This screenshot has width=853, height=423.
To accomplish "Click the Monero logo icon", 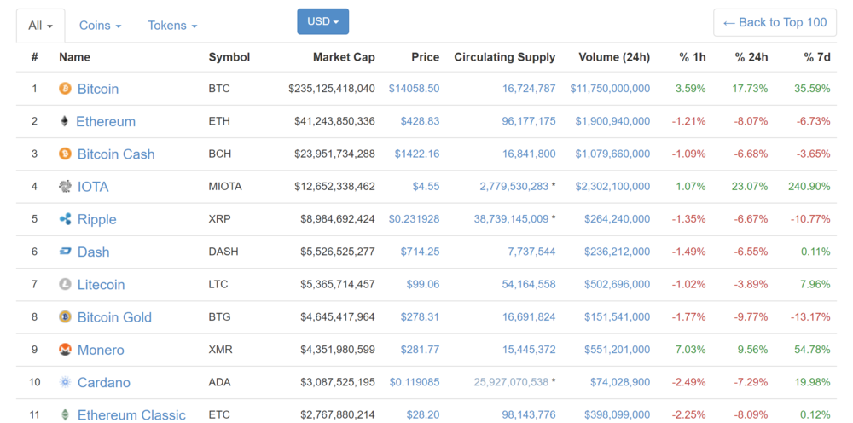I will pos(65,350).
